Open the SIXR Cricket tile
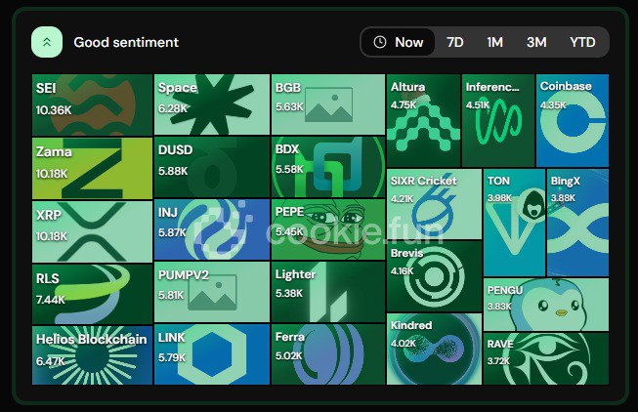The height and width of the screenshot is (412, 638). (434, 204)
